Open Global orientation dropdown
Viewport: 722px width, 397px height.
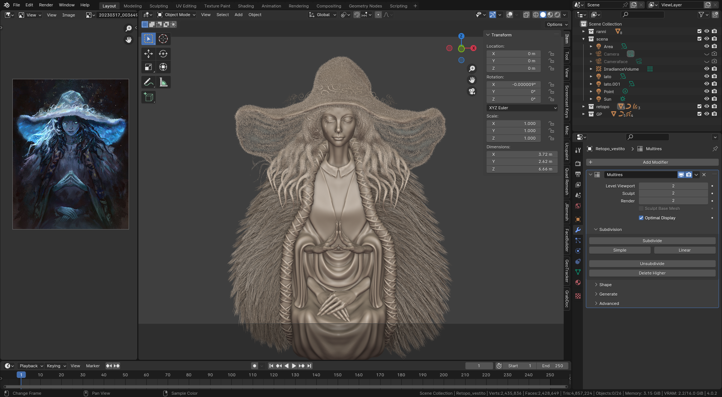[323, 15]
